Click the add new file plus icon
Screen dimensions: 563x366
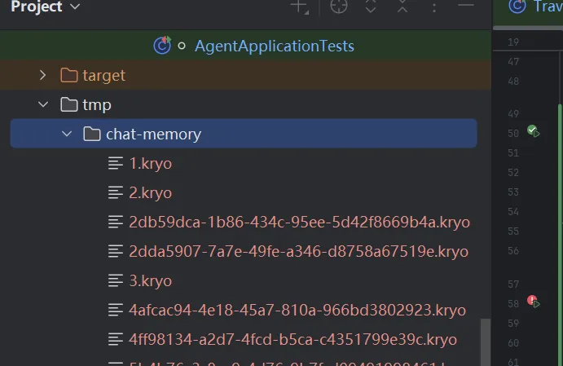point(300,7)
